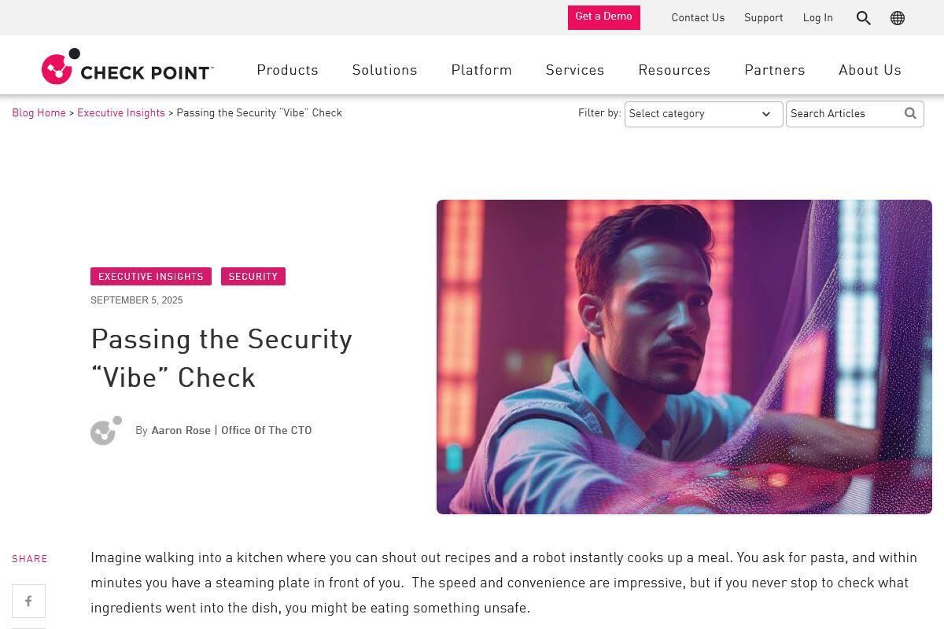Click the Log In link

tap(817, 18)
